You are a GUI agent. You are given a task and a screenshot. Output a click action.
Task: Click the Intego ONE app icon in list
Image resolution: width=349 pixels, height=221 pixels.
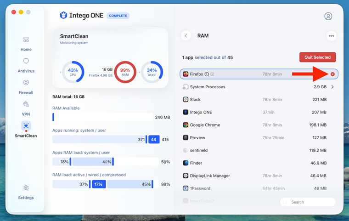pyautogui.click(x=186, y=112)
